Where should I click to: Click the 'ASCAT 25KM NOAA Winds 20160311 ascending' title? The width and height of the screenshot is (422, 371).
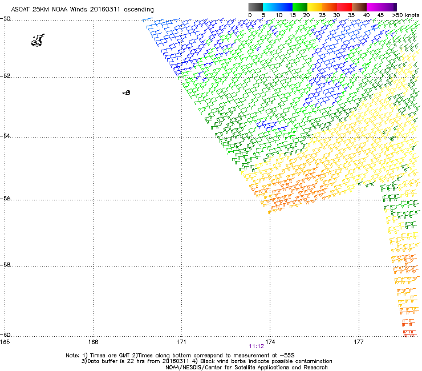(82, 10)
